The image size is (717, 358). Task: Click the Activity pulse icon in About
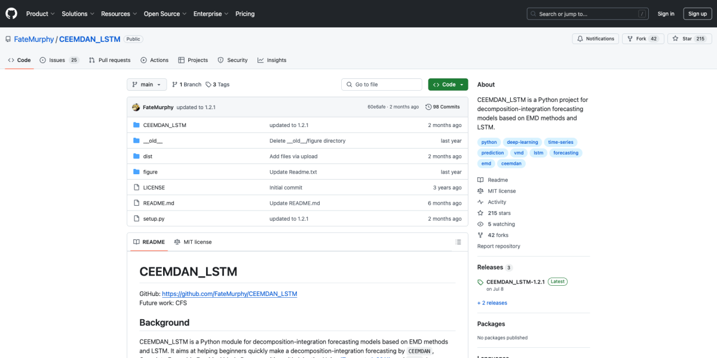click(x=480, y=202)
